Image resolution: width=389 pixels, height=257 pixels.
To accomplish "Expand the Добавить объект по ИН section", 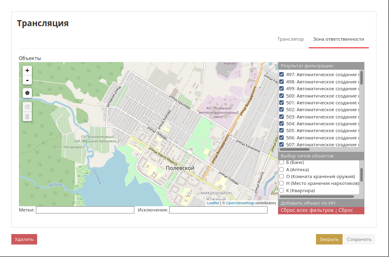I will (321, 203).
